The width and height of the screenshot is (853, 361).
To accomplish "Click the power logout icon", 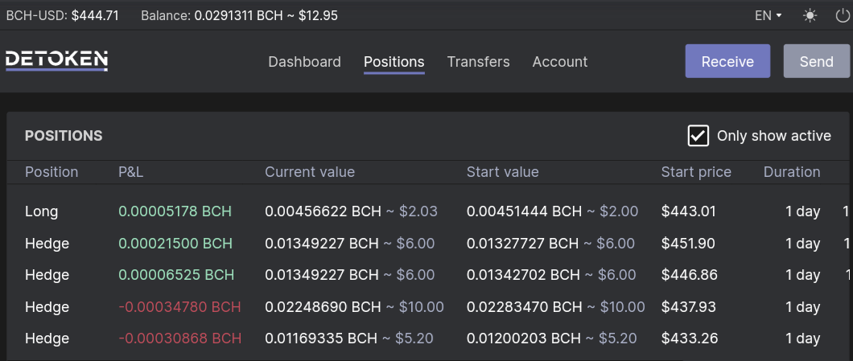I will click(842, 16).
